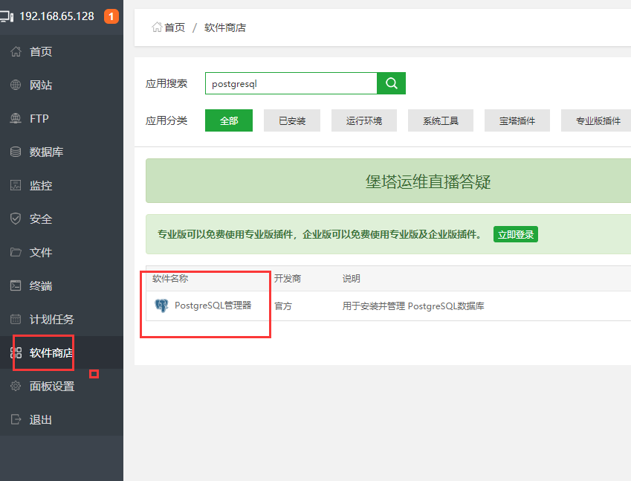Click description 用于安装并管理 PostgreSQL数据库

(x=413, y=306)
